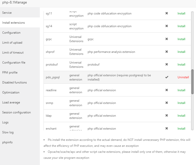Screen dimensions: 196x165
Task: Install the sg14 extension
Action: tap(181, 26)
